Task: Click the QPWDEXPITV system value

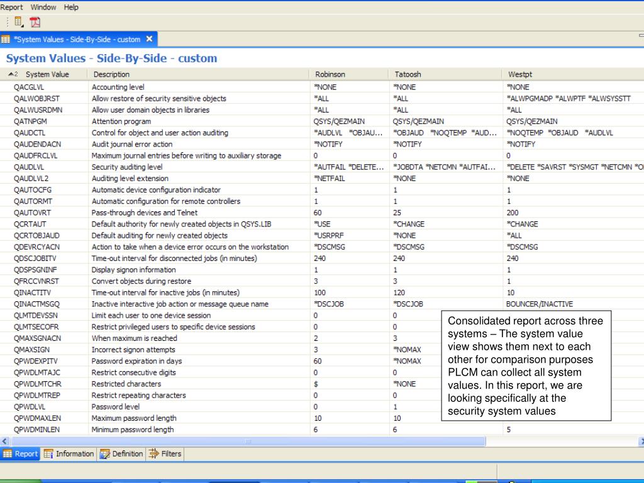Action: [35, 361]
